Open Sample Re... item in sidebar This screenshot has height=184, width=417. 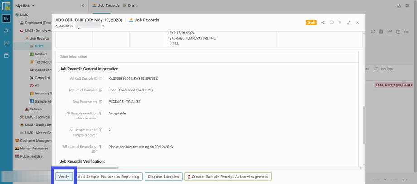pos(41,101)
